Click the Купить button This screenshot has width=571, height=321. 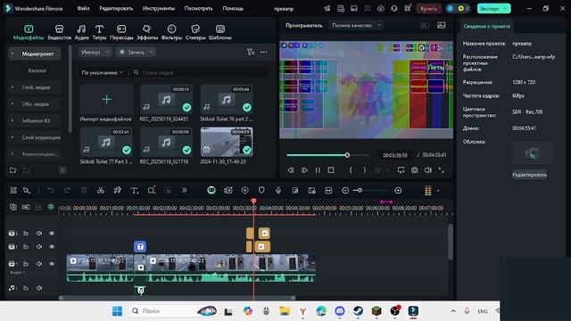coord(428,8)
